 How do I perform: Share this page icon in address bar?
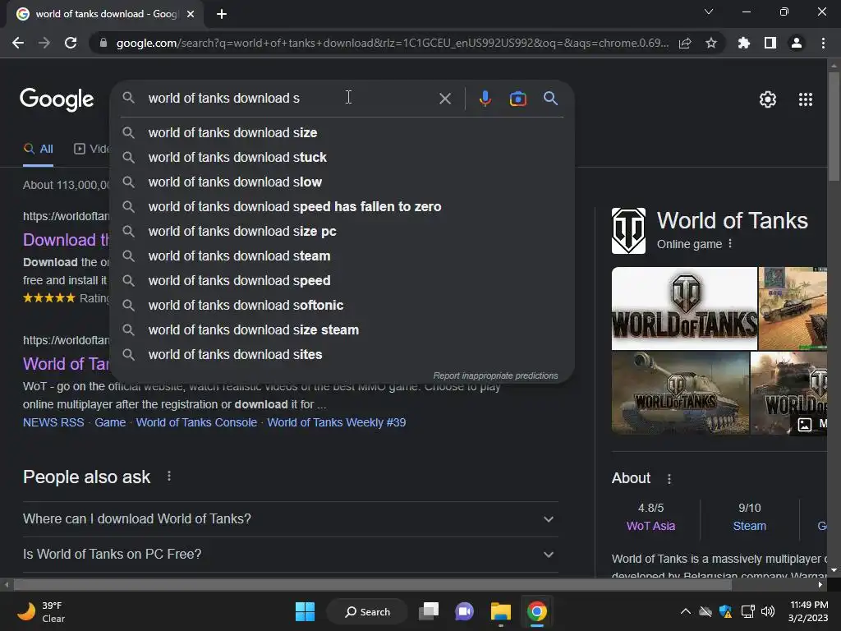click(x=685, y=43)
